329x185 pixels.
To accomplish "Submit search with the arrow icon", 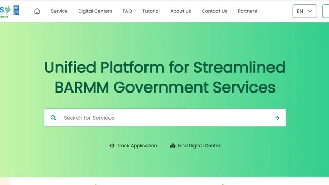I will pyautogui.click(x=277, y=118).
